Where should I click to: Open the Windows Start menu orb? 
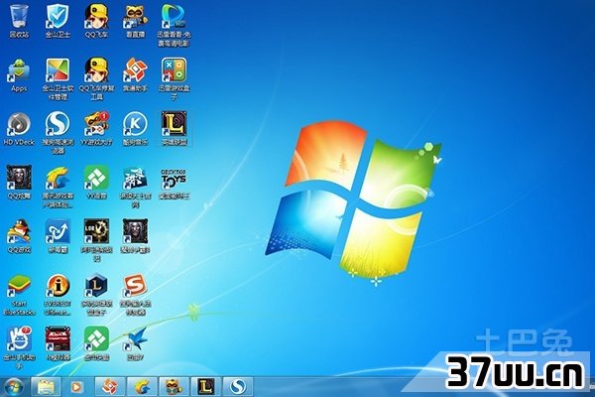tap(14, 387)
